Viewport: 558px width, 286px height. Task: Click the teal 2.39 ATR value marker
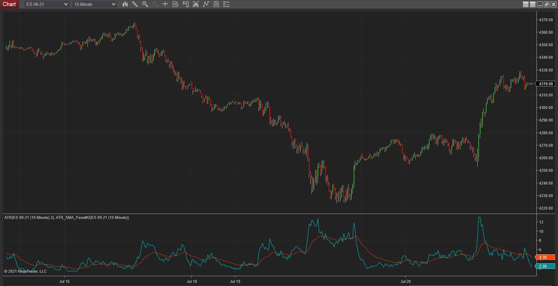point(545,266)
